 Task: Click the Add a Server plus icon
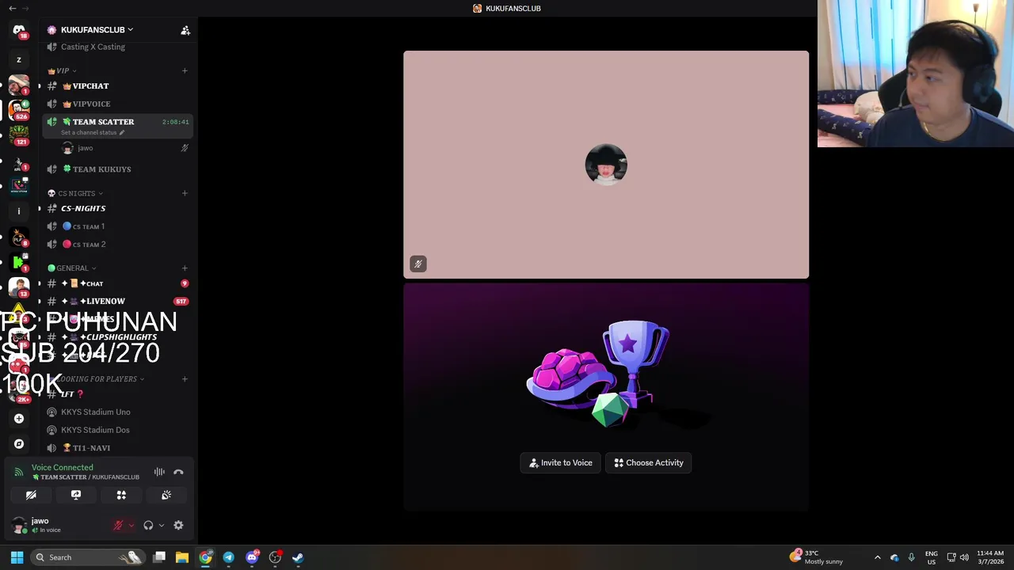tap(19, 419)
